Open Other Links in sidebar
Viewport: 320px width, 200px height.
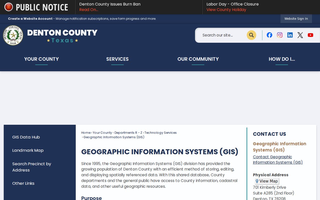(23, 183)
